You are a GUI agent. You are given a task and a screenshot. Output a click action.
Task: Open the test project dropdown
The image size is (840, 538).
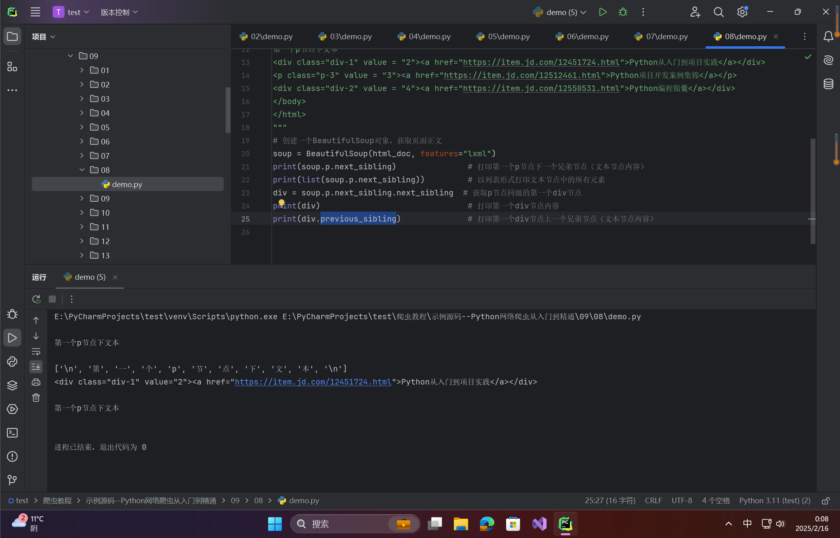coord(71,12)
